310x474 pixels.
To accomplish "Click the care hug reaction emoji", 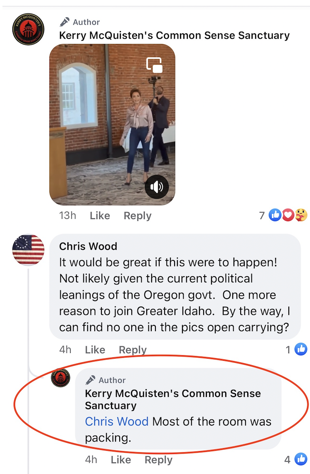I will [301, 215].
